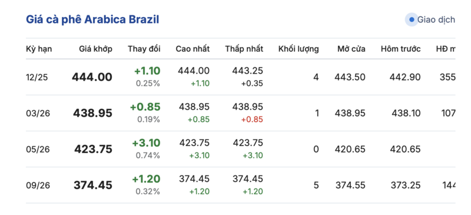Click the 423.75 matched price
This screenshot has height=215, width=471.
94,149
